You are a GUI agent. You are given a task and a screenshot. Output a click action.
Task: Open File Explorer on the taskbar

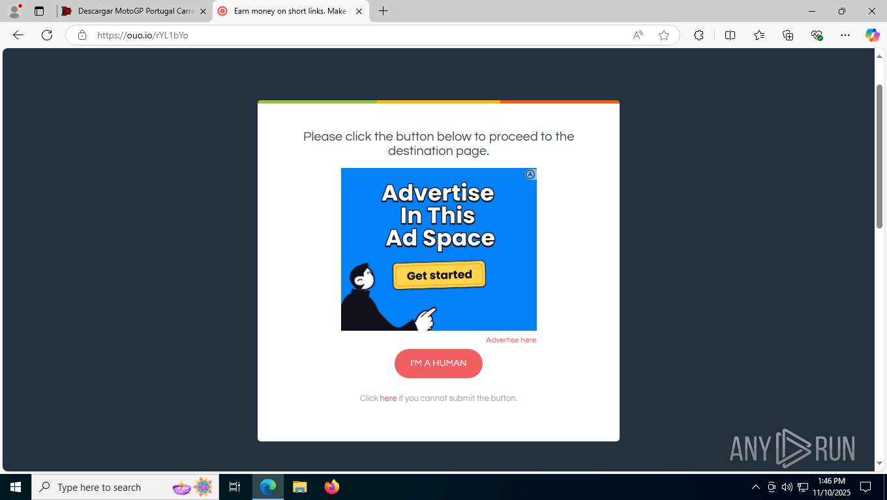(x=299, y=487)
